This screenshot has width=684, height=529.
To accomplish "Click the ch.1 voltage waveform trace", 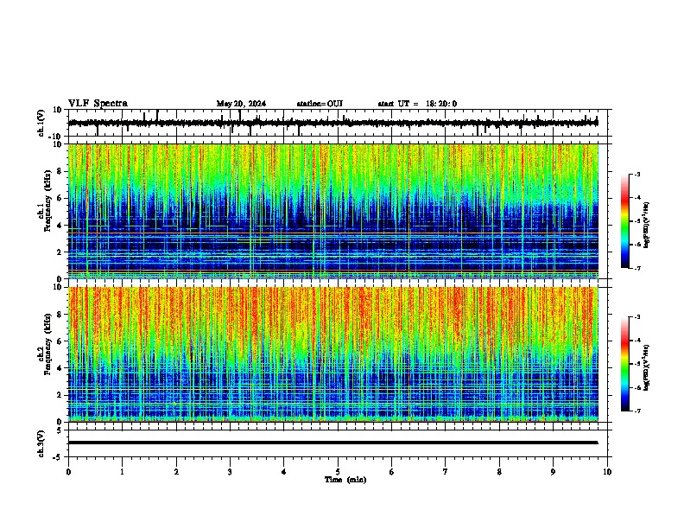I will point(332,123).
